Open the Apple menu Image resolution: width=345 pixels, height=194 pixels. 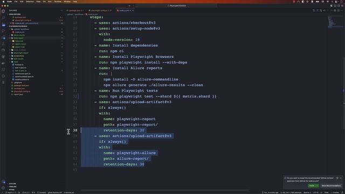tap(3, 2)
